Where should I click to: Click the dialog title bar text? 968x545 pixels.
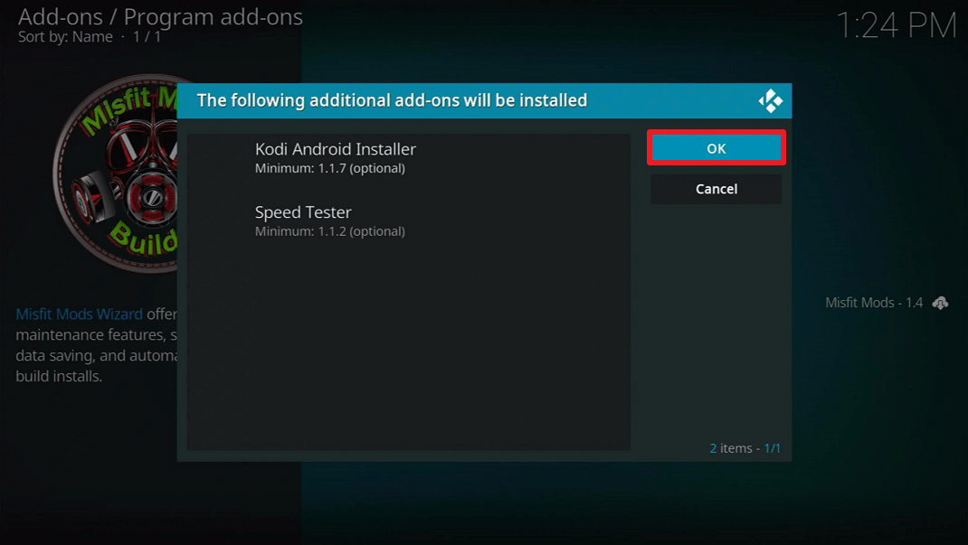[392, 100]
